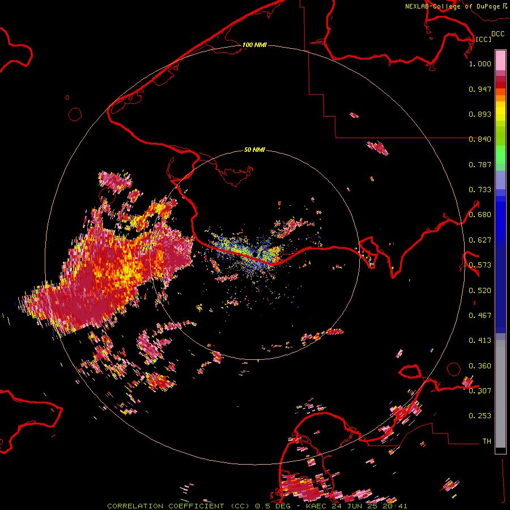Click the 50 NMI range ring label

(x=254, y=150)
